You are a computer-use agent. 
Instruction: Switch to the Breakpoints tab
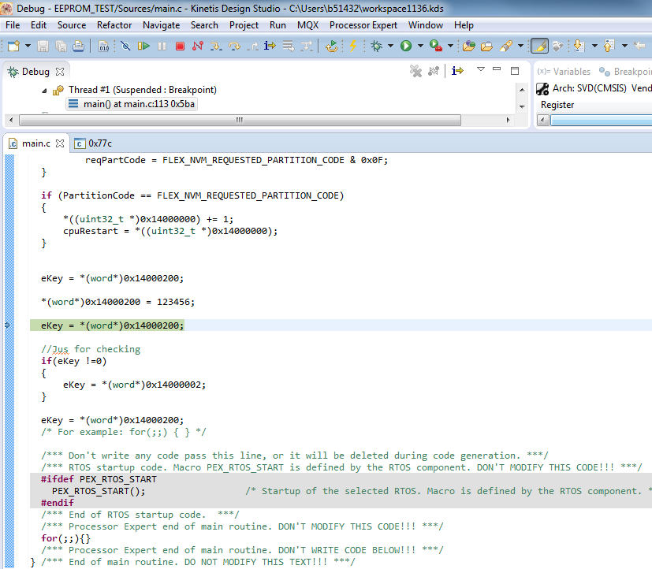pos(625,72)
